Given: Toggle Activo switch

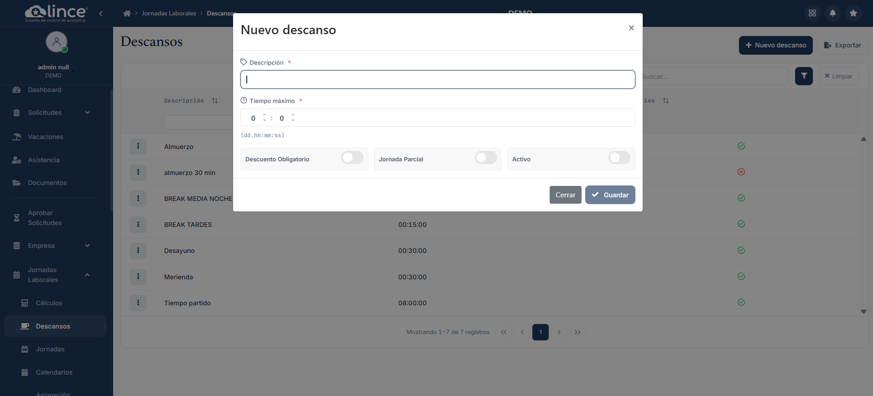Looking at the screenshot, I should [x=619, y=158].
